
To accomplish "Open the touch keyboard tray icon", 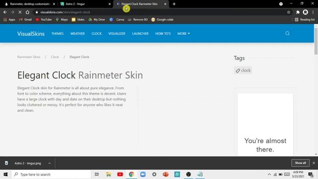I will [x=287, y=175].
